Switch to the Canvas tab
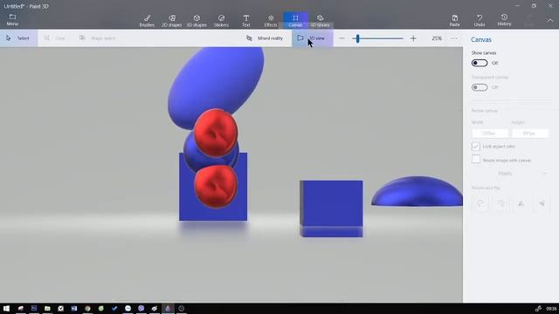The height and width of the screenshot is (314, 559). tap(295, 21)
